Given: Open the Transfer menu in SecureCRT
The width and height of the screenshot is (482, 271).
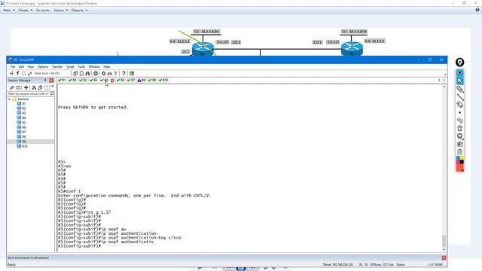Looking at the screenshot, I should [x=57, y=67].
